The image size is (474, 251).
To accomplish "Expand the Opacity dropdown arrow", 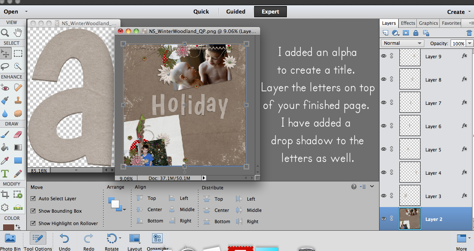I will coord(469,44).
